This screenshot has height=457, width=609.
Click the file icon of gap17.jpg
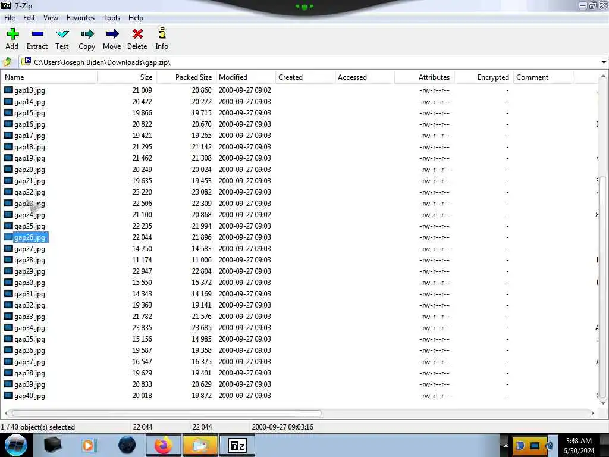8,136
